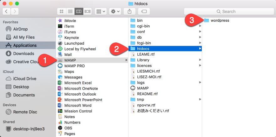Click the Share toolbar button
This screenshot has height=137, width=276.
[x=129, y=11]
